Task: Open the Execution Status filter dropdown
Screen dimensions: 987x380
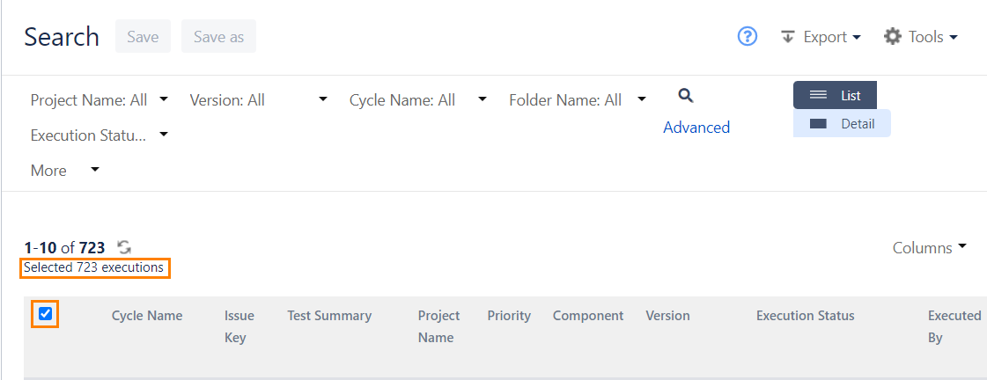Action: click(x=99, y=135)
